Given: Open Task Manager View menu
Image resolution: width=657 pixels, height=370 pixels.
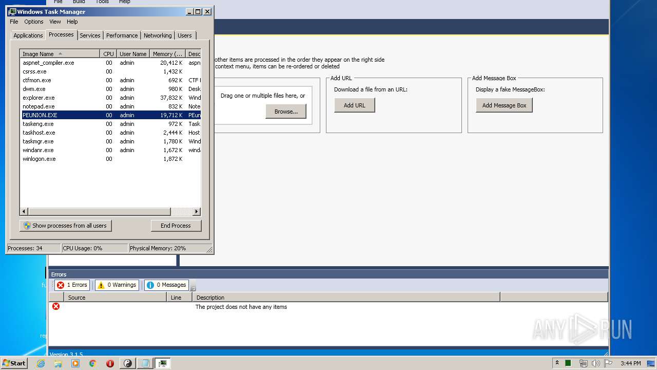Looking at the screenshot, I should pos(55,22).
